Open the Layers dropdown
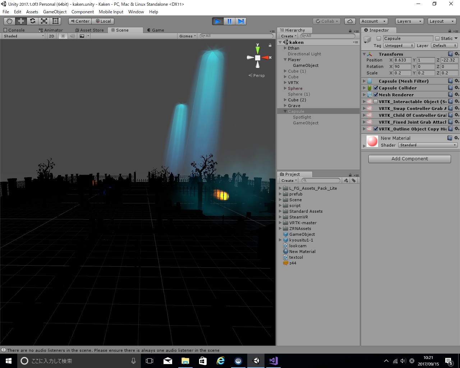This screenshot has height=368, width=460. coord(409,21)
